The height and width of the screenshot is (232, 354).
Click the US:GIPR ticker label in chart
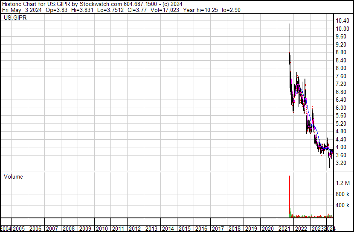15,18
